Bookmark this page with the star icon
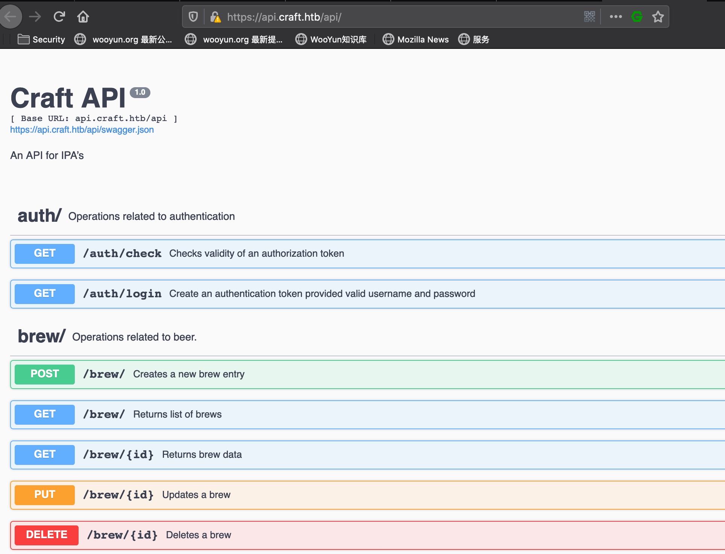The width and height of the screenshot is (725, 554). pos(658,17)
